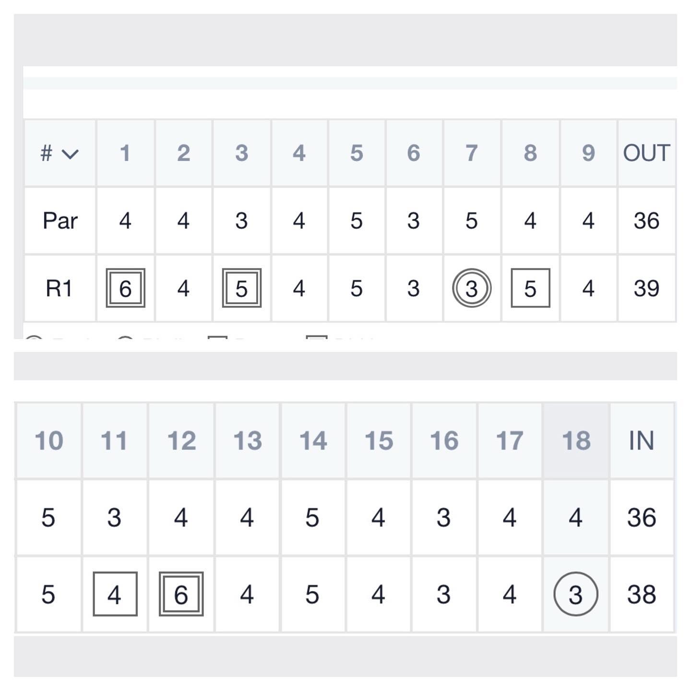
Task: Click the hole 18 column header
Action: (576, 441)
